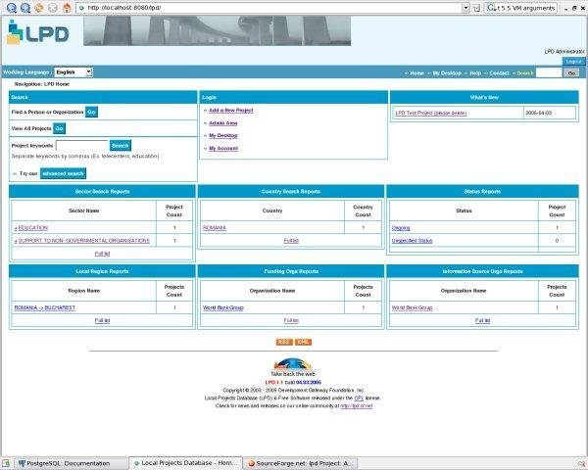Click the orange RSS feed badge
Image resolution: width=588 pixels, height=470 pixels.
tap(284, 342)
